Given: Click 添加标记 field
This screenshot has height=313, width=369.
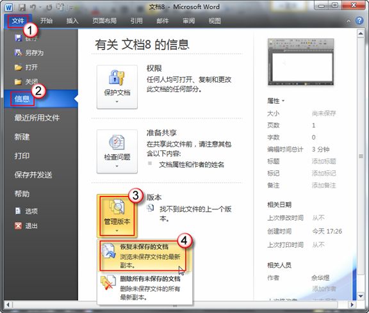Looking at the screenshot, I should 324,173.
